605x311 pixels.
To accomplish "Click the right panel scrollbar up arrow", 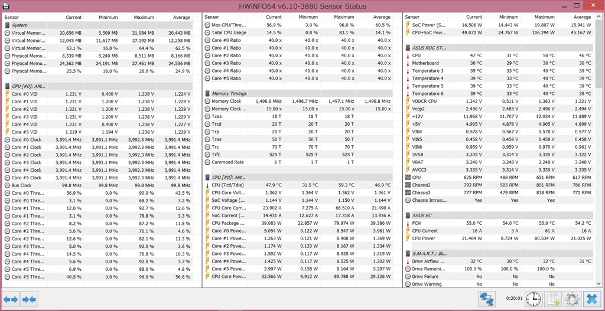I will (599, 17).
